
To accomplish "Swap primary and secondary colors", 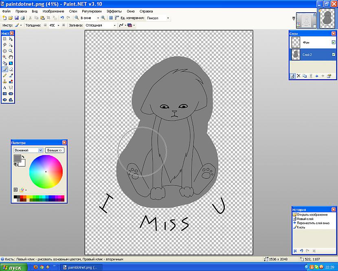I will 23,157.
